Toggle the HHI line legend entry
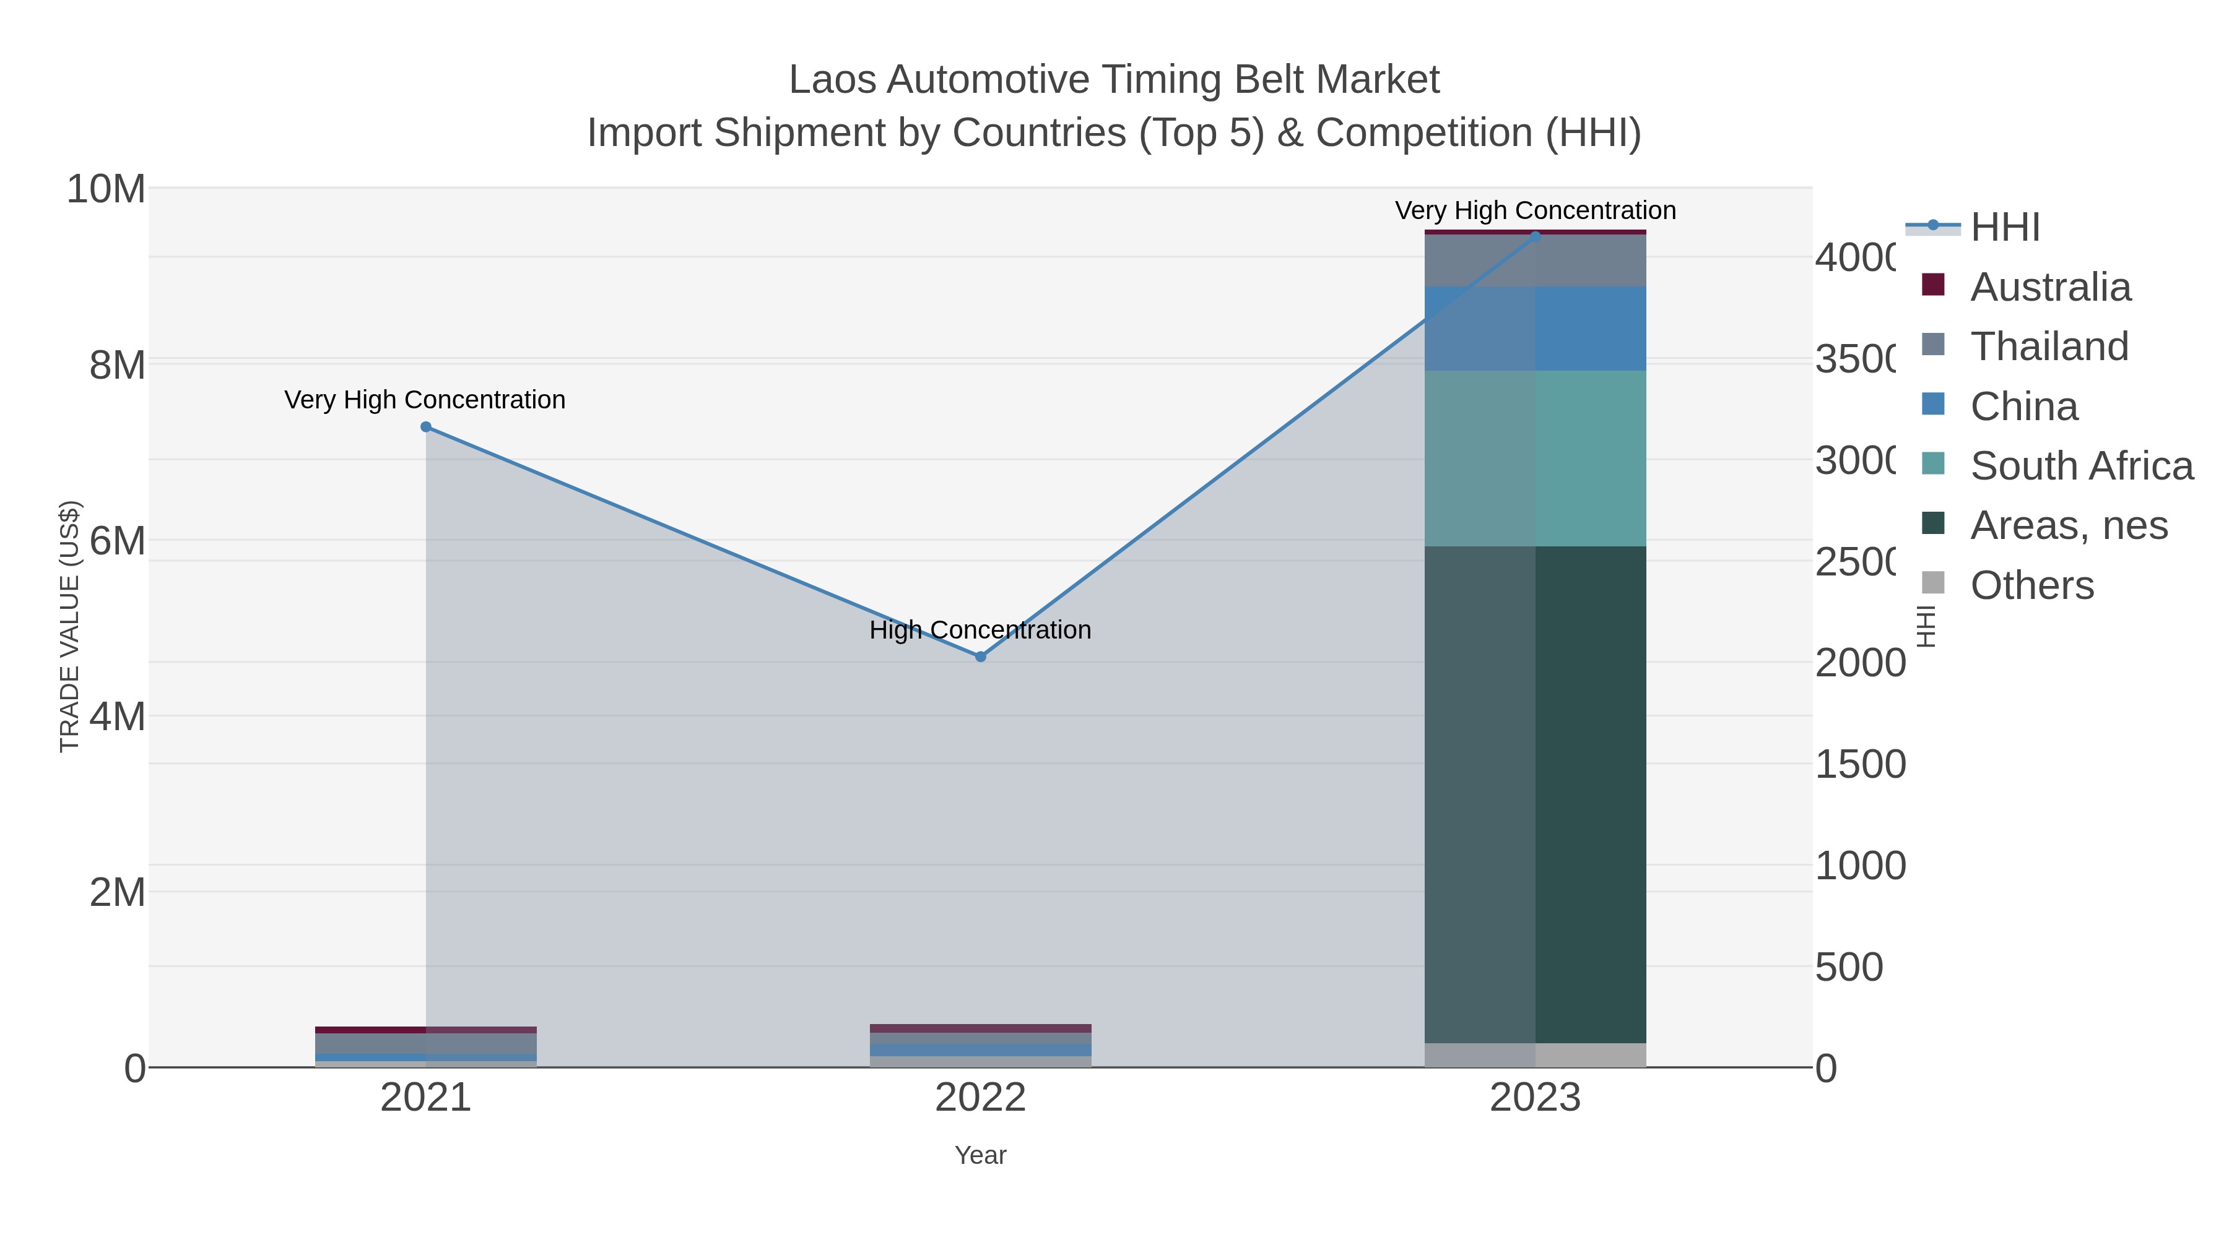Image resolution: width=2229 pixels, height=1253 pixels. [1973, 226]
